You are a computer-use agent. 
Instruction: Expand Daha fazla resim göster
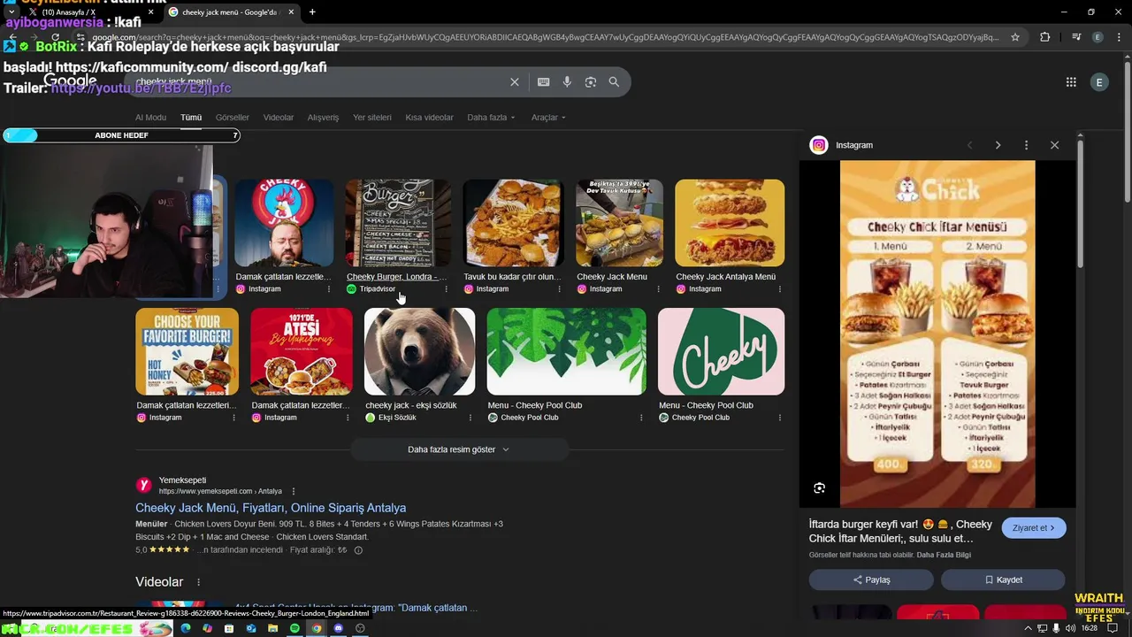(459, 449)
